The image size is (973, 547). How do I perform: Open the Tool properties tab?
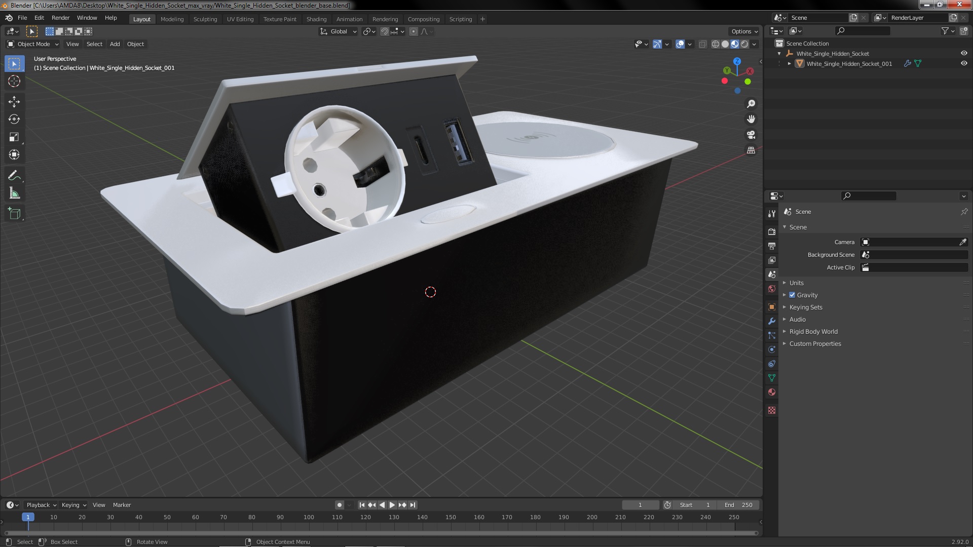(x=772, y=214)
